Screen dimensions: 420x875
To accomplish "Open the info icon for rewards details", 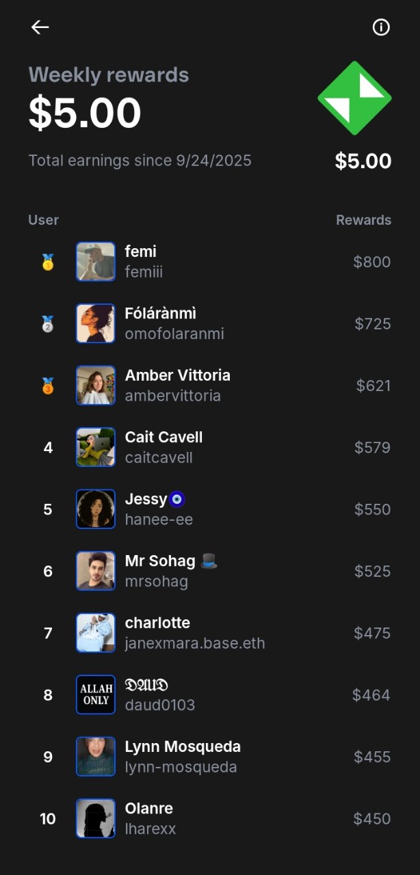I will (x=381, y=27).
